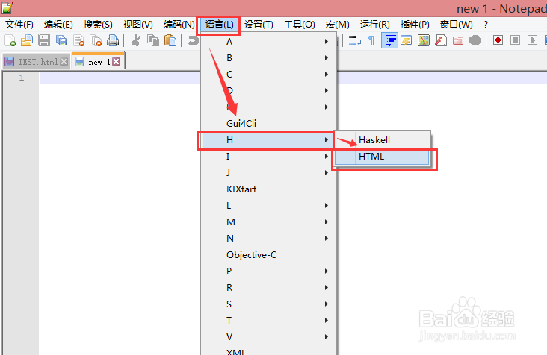Click the Undo arrow icon

point(193,41)
